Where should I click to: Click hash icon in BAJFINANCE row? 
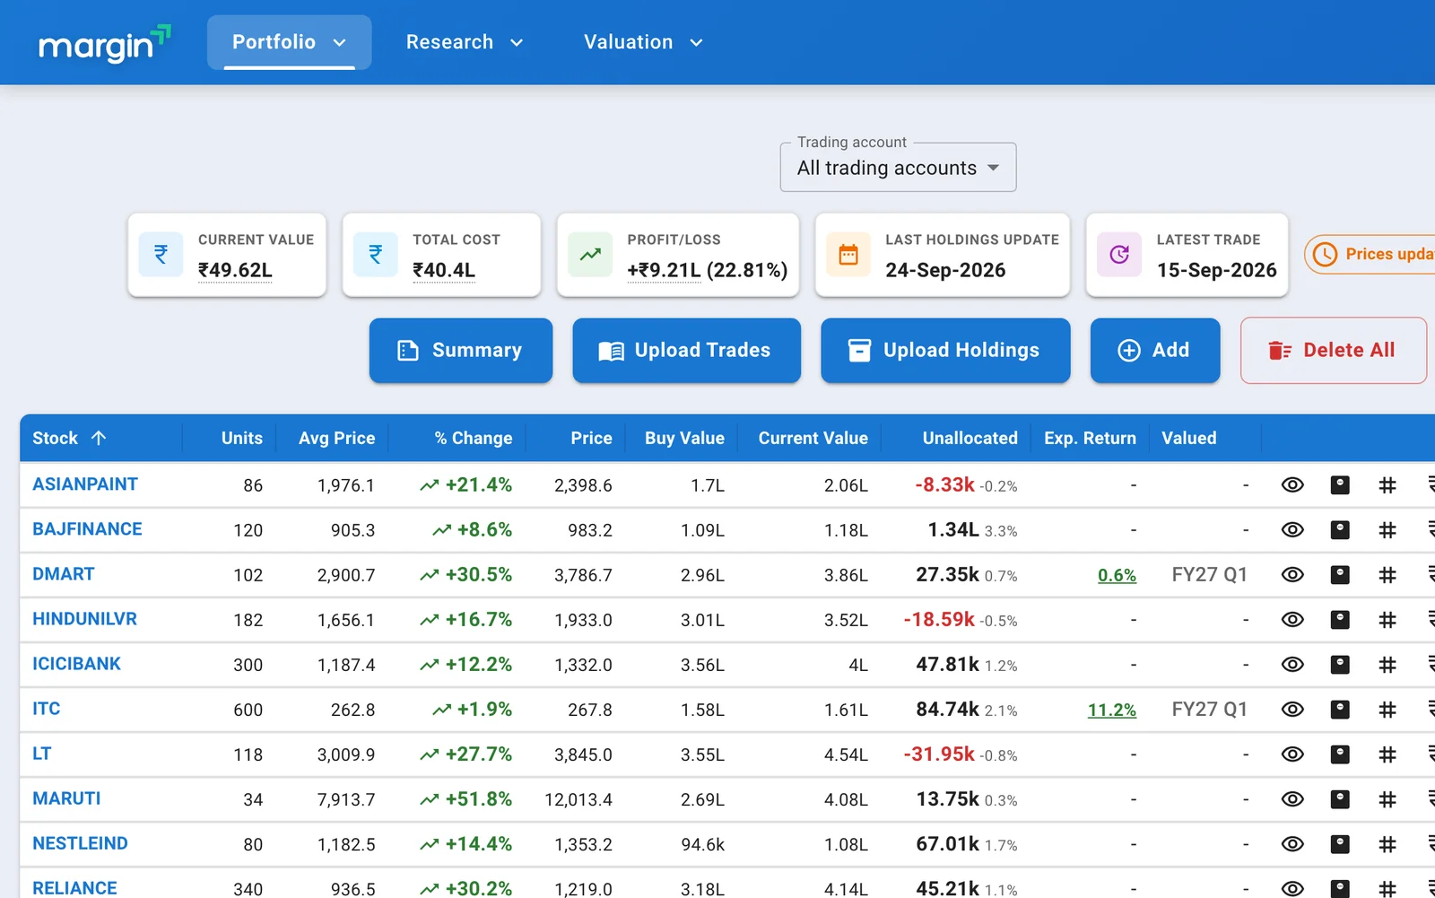(x=1387, y=530)
